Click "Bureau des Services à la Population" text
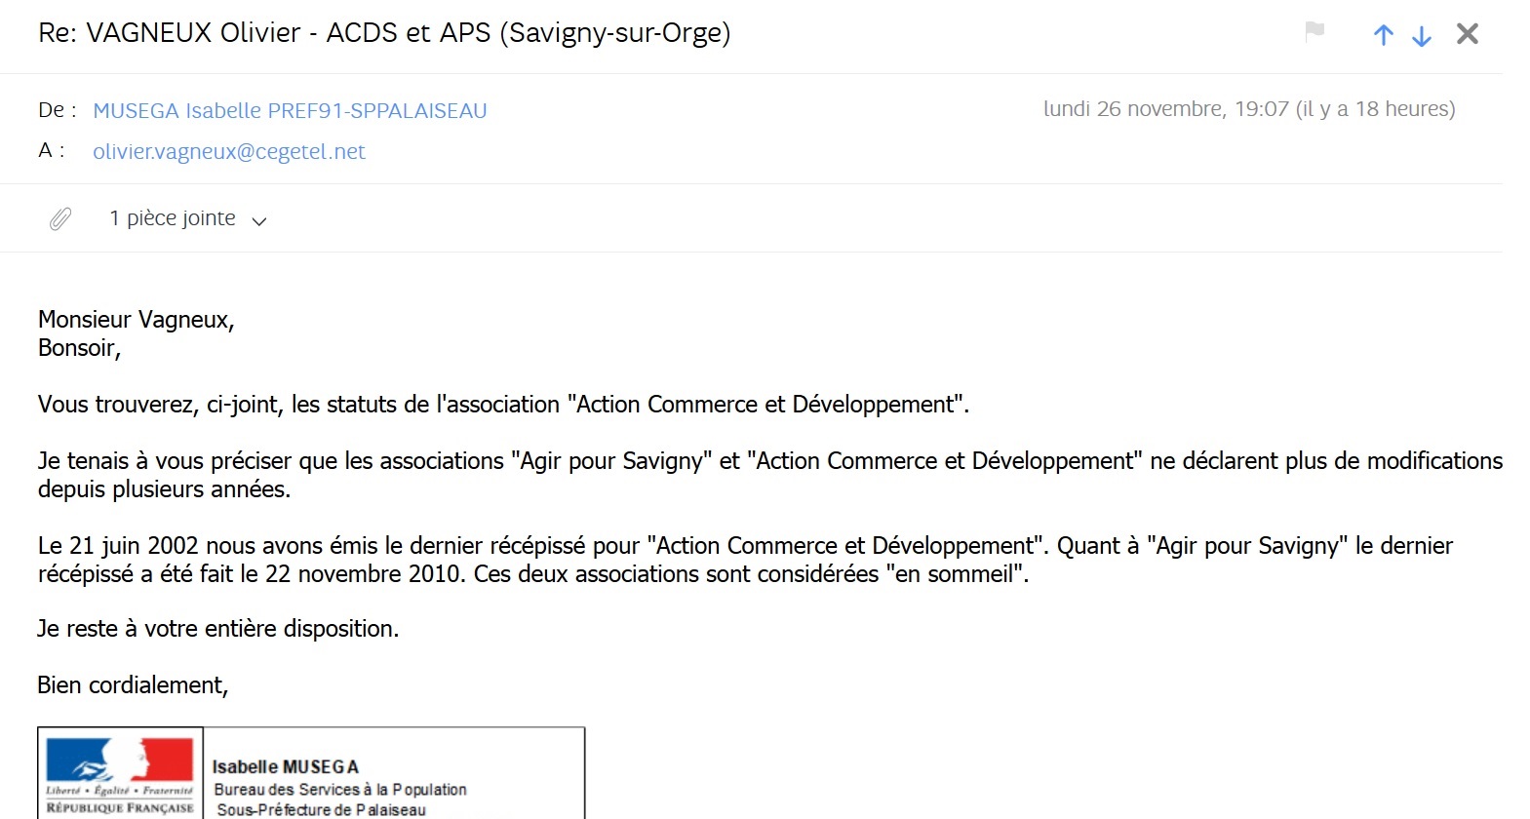This screenshot has height=819, width=1530. (x=340, y=790)
